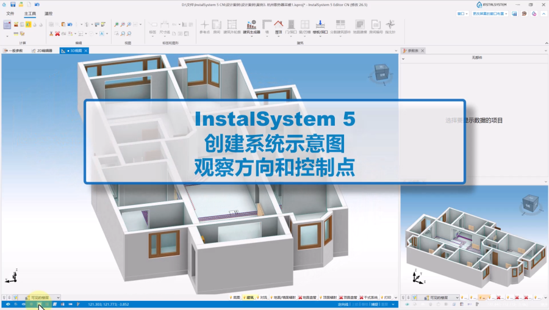549x310 pixels.
Task: Click the blue zoom-to-fit magnifier
Action: 129,24
